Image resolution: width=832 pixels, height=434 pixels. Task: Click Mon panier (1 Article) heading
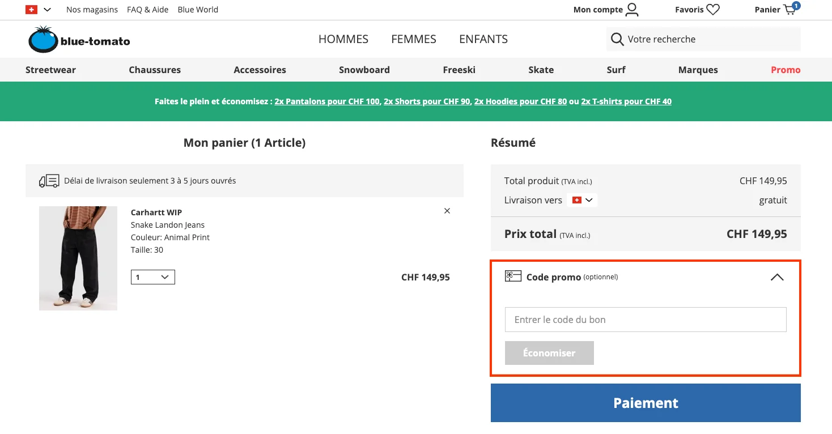pos(244,143)
